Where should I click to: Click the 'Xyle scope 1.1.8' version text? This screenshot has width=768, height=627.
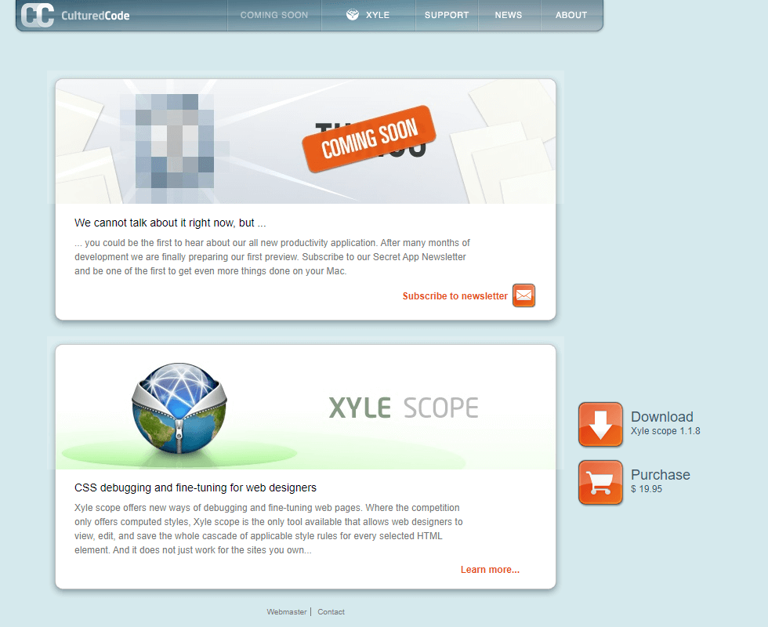(x=665, y=431)
